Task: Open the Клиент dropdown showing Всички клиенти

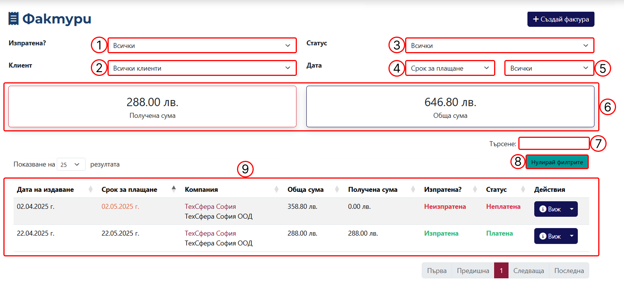Action: [202, 68]
